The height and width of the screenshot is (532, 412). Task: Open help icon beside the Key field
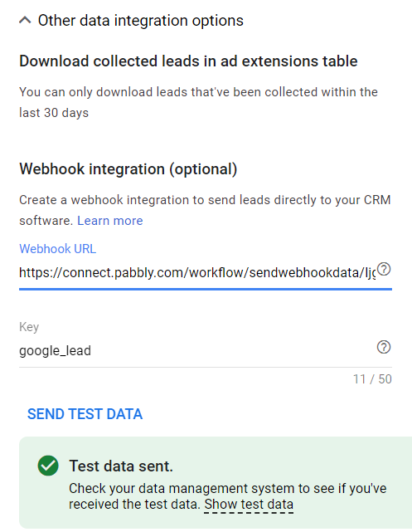coord(384,347)
